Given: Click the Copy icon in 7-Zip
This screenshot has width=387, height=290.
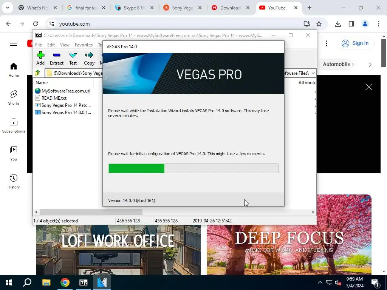Looking at the screenshot, I should pyautogui.click(x=89, y=59).
